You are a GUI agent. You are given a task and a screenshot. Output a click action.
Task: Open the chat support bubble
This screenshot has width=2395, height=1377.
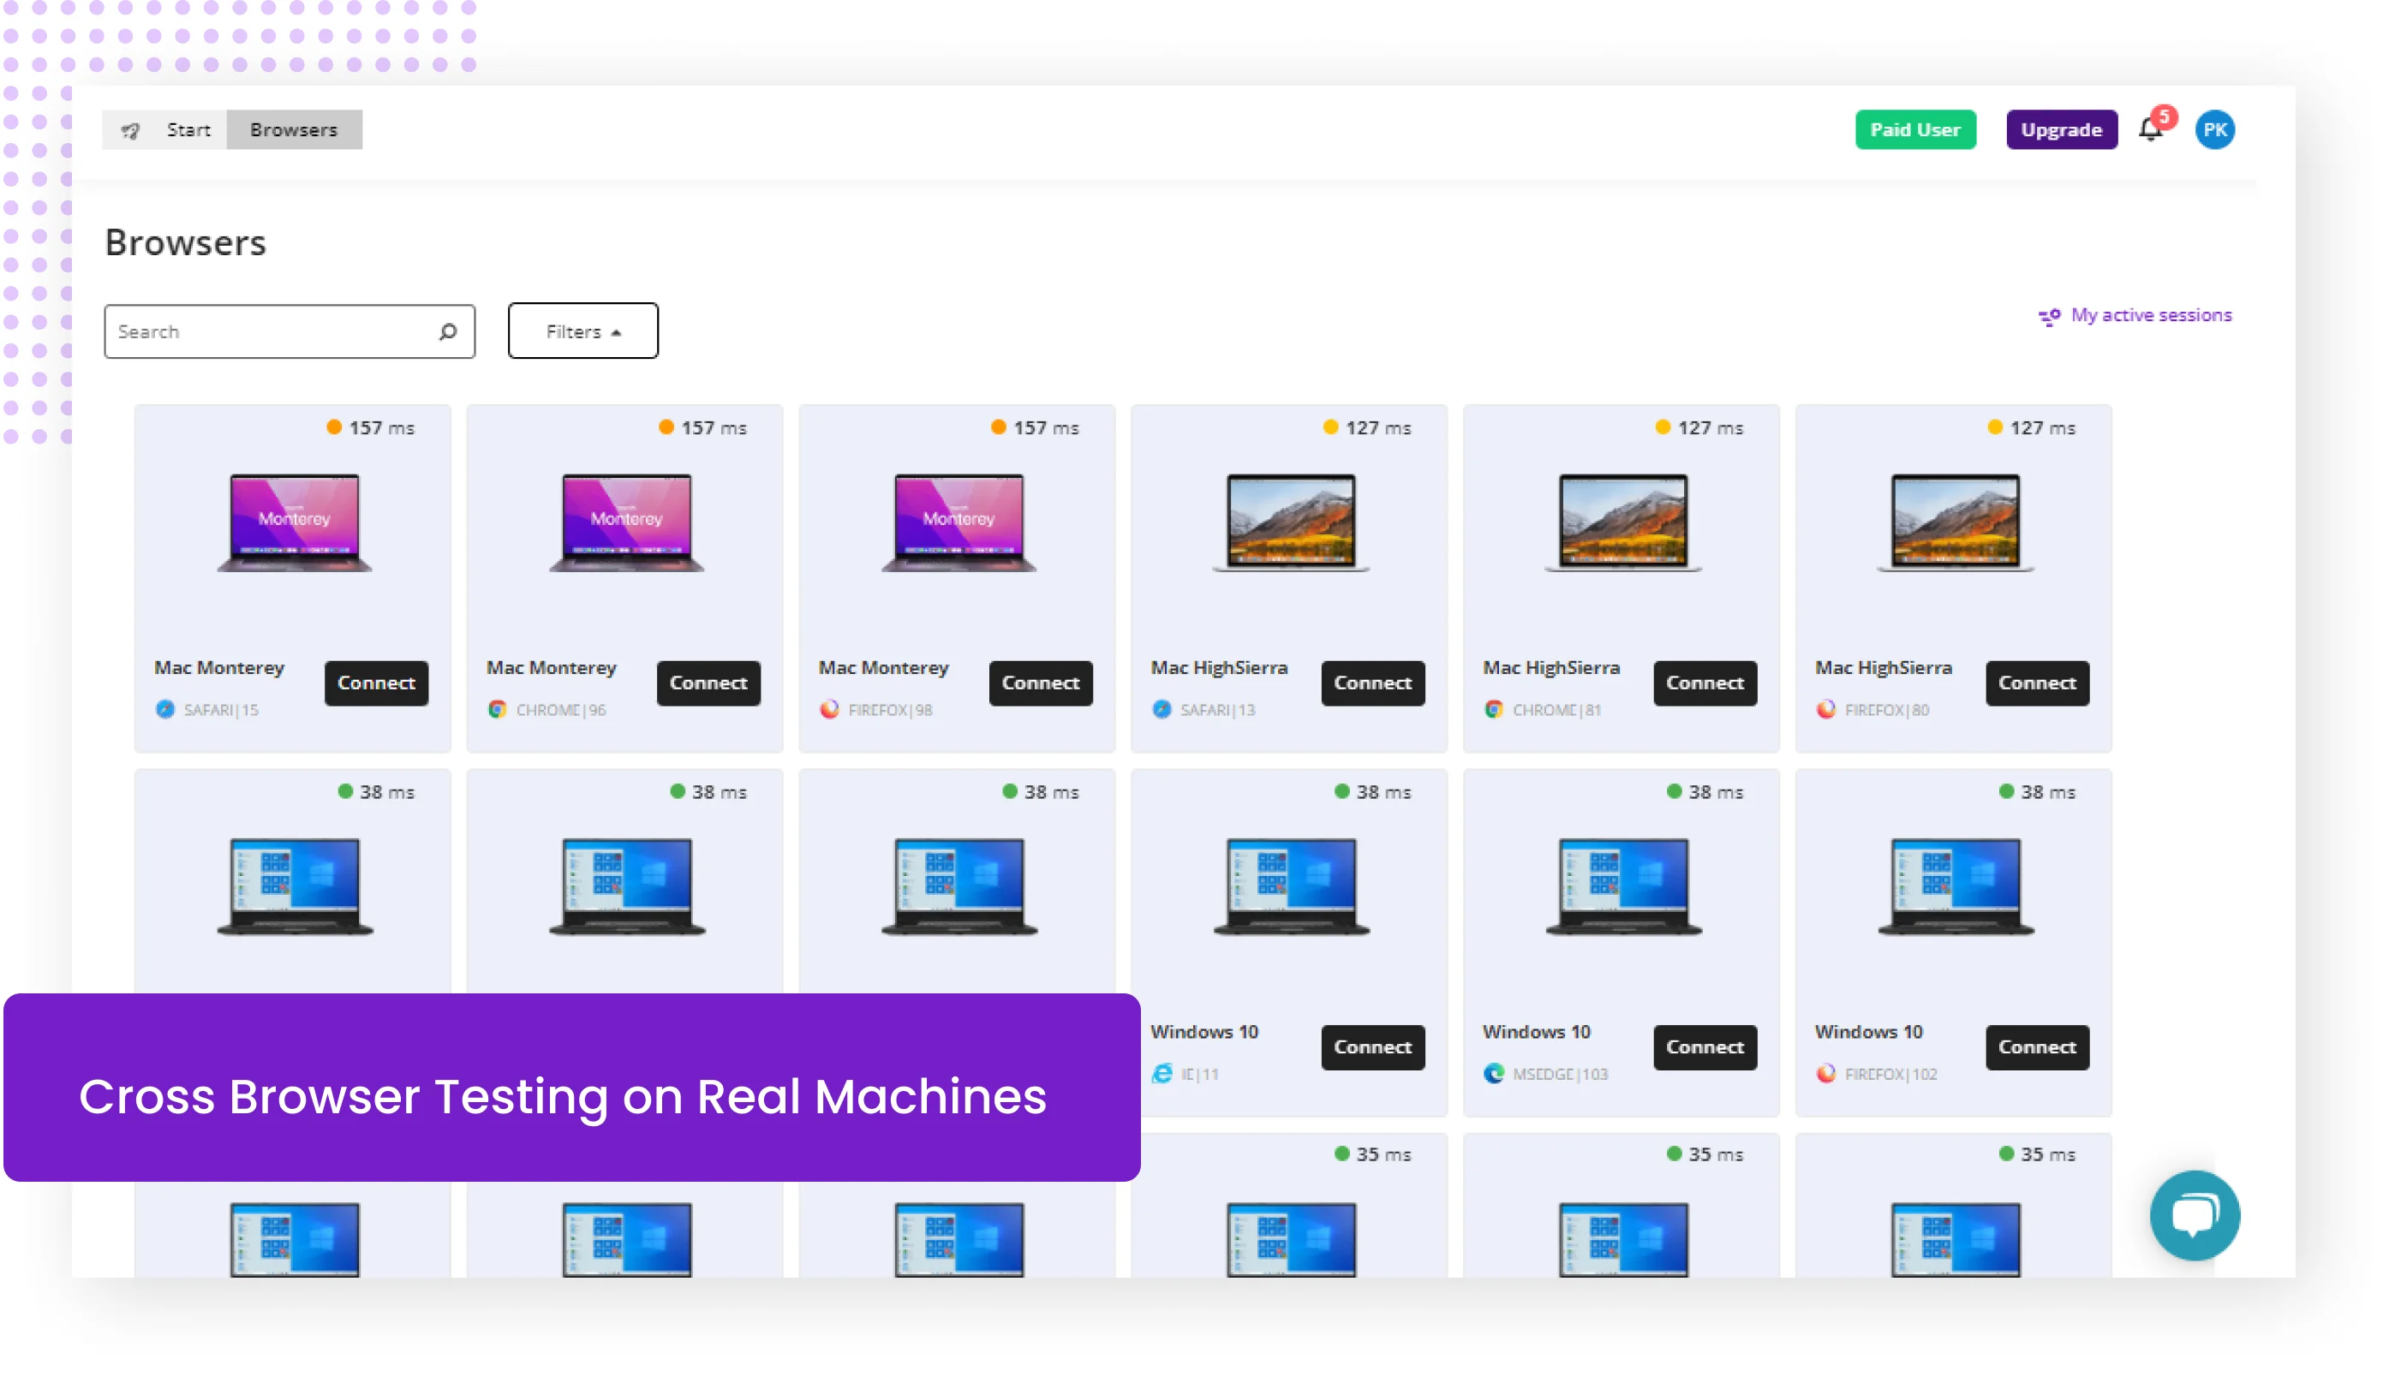[2194, 1215]
